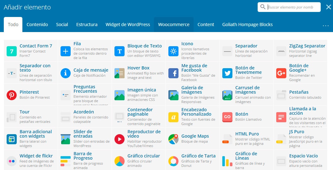333x170 pixels.
Task: Click the Tour element gray icon
Action: [12, 117]
